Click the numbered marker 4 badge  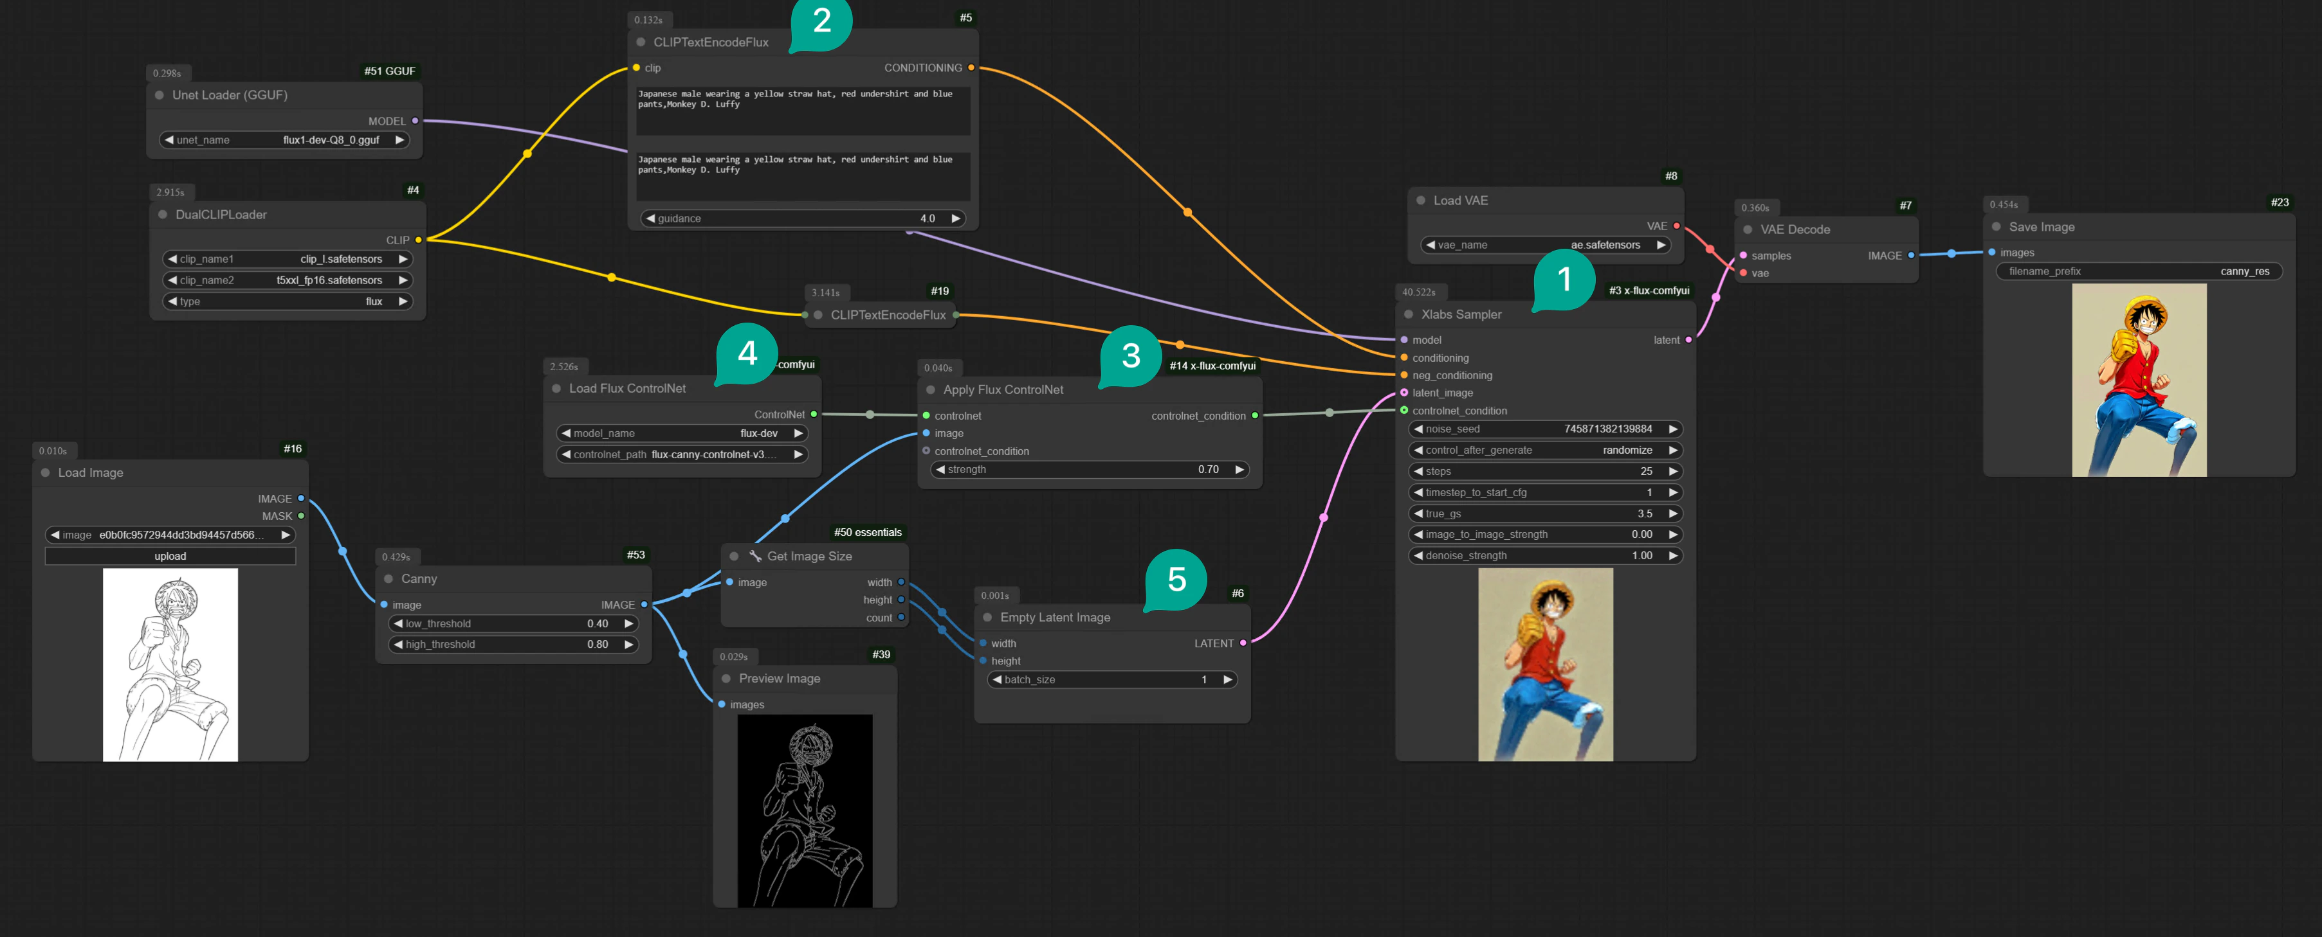(x=746, y=353)
